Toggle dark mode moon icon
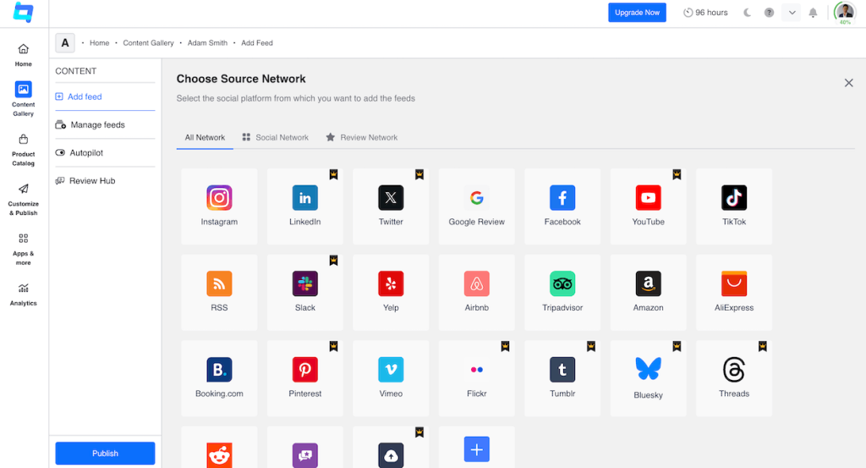866x468 pixels. pyautogui.click(x=748, y=12)
